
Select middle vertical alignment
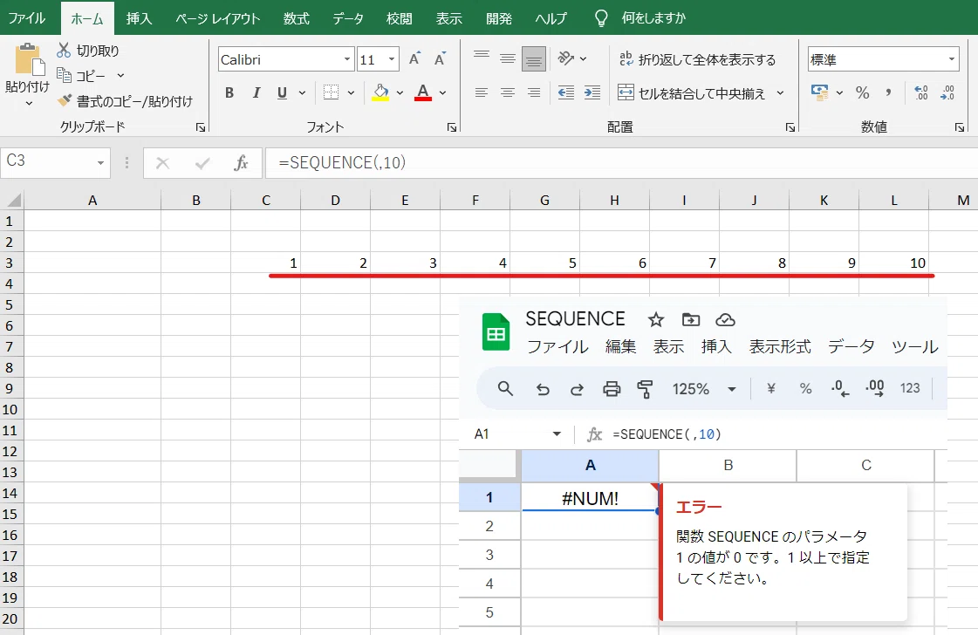(508, 58)
